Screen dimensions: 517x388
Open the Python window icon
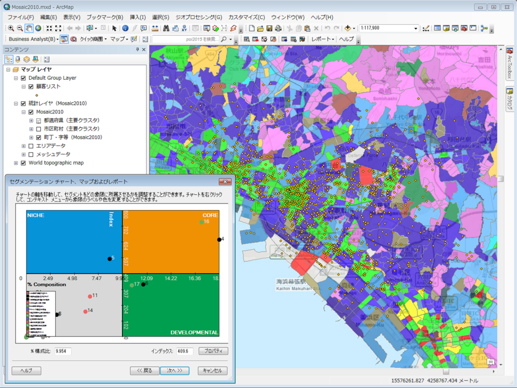473,29
